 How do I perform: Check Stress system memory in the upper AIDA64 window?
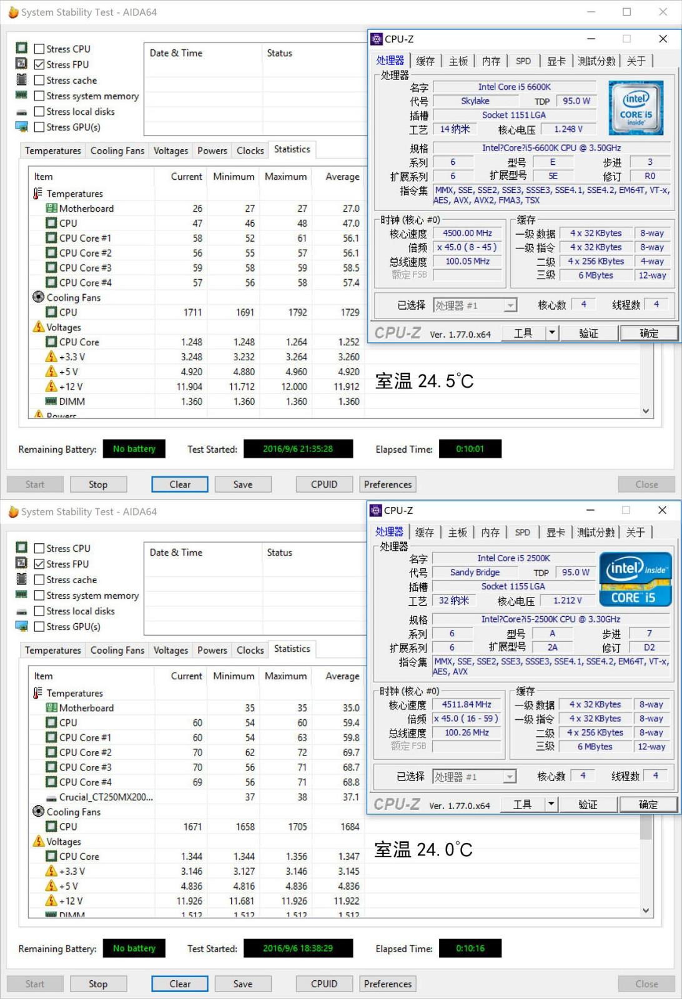pos(39,96)
